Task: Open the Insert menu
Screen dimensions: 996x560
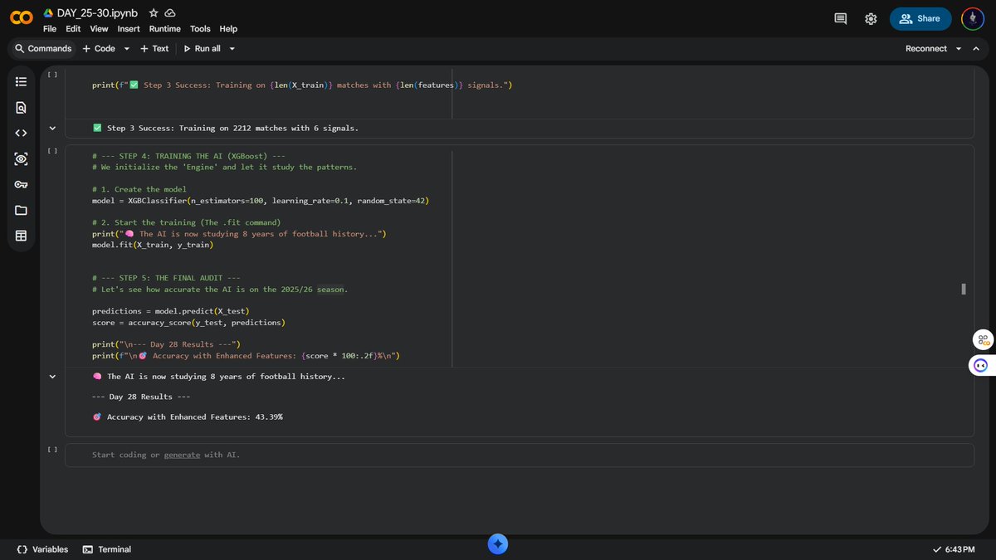Action: (129, 29)
